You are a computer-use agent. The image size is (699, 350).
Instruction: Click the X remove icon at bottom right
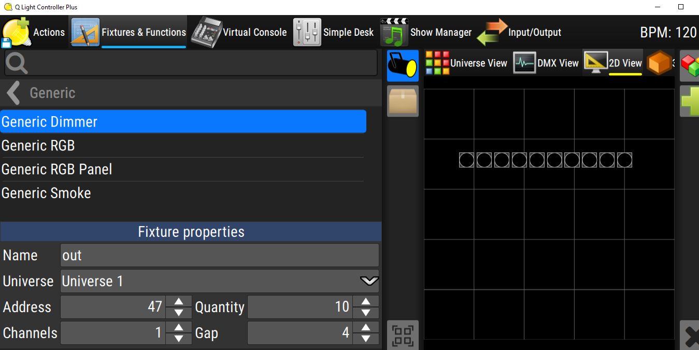pos(690,336)
